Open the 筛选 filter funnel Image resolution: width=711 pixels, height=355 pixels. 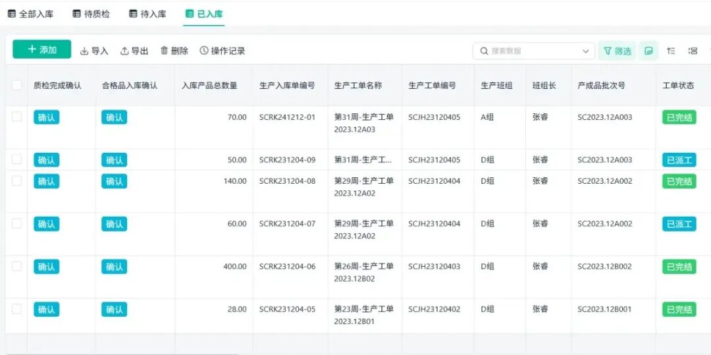617,51
